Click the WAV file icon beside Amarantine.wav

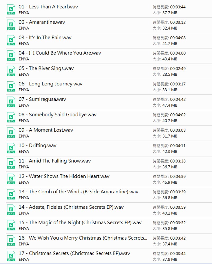coord(11,25)
